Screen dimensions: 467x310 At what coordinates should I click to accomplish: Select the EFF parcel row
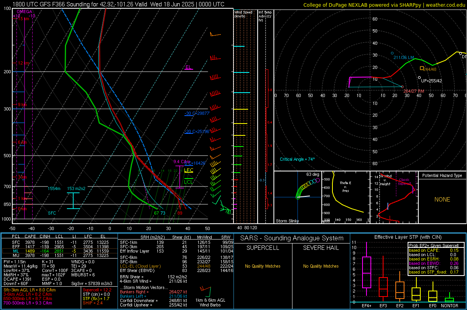[x=60, y=247]
